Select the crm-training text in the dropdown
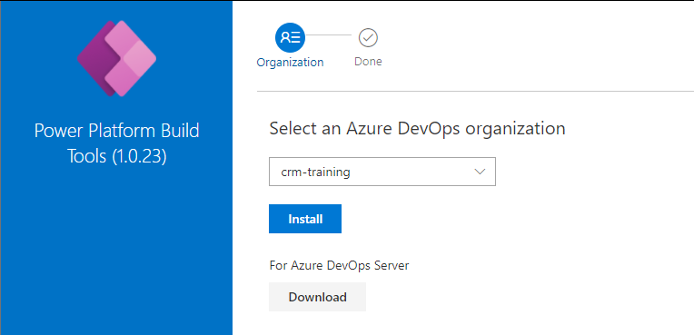Image resolution: width=694 pixels, height=335 pixels. click(x=315, y=172)
